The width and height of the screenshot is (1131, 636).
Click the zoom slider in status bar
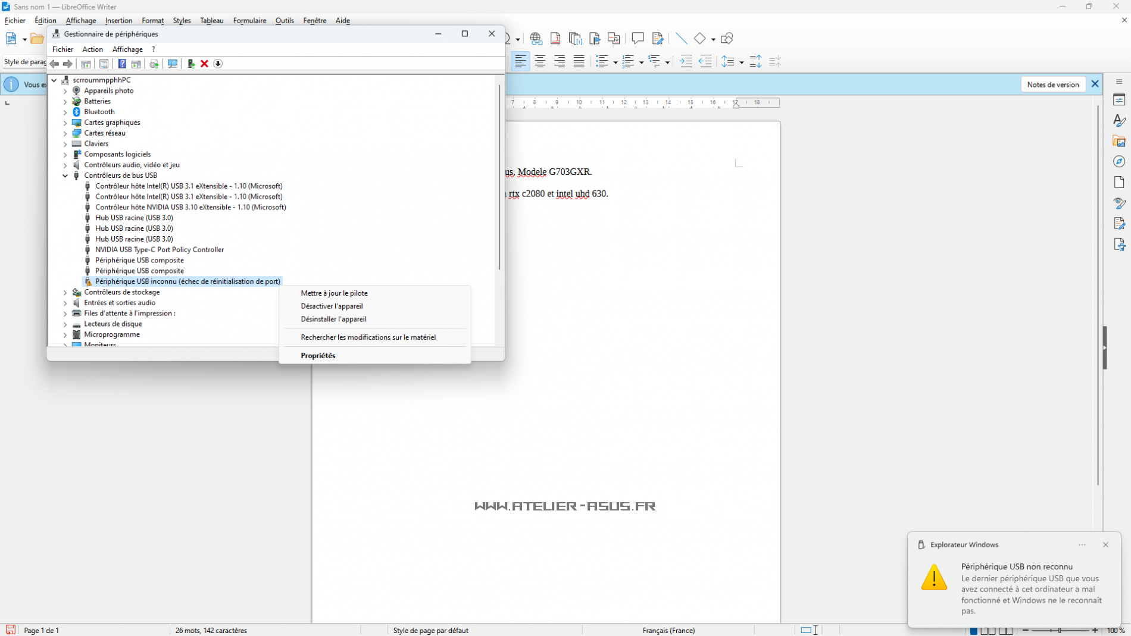pos(1060,630)
